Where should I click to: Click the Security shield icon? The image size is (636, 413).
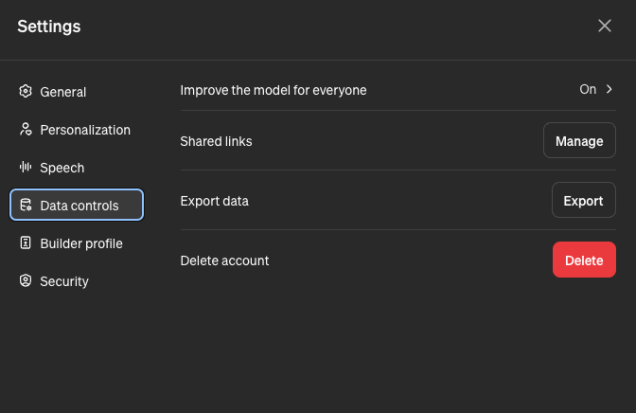pos(26,281)
